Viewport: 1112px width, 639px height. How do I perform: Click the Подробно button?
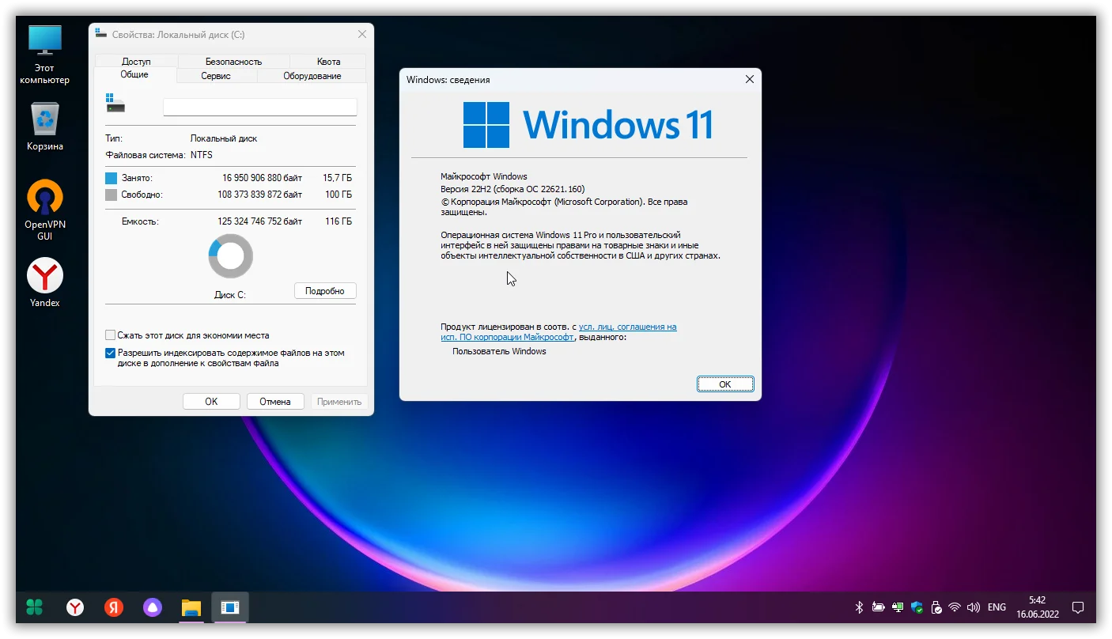(x=325, y=291)
